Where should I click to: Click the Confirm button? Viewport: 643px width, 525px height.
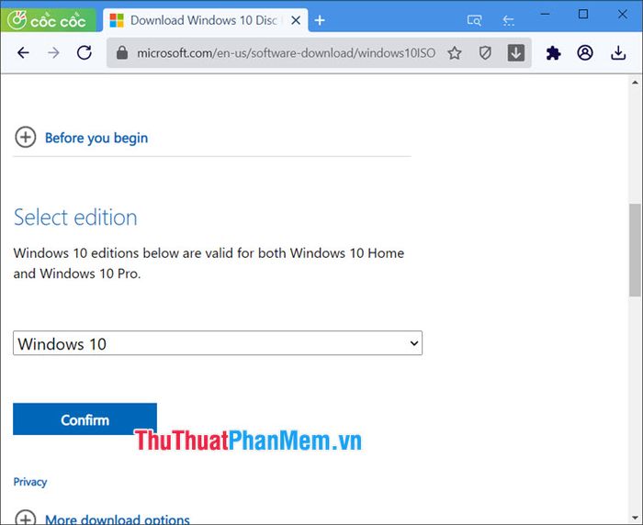tap(85, 419)
